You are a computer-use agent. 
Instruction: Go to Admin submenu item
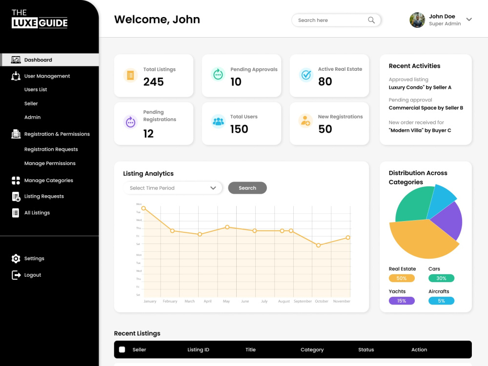32,117
